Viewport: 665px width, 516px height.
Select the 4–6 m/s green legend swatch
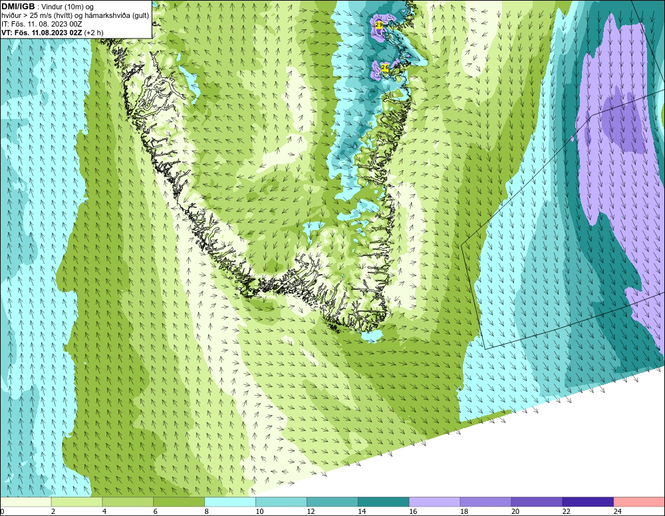pyautogui.click(x=128, y=502)
